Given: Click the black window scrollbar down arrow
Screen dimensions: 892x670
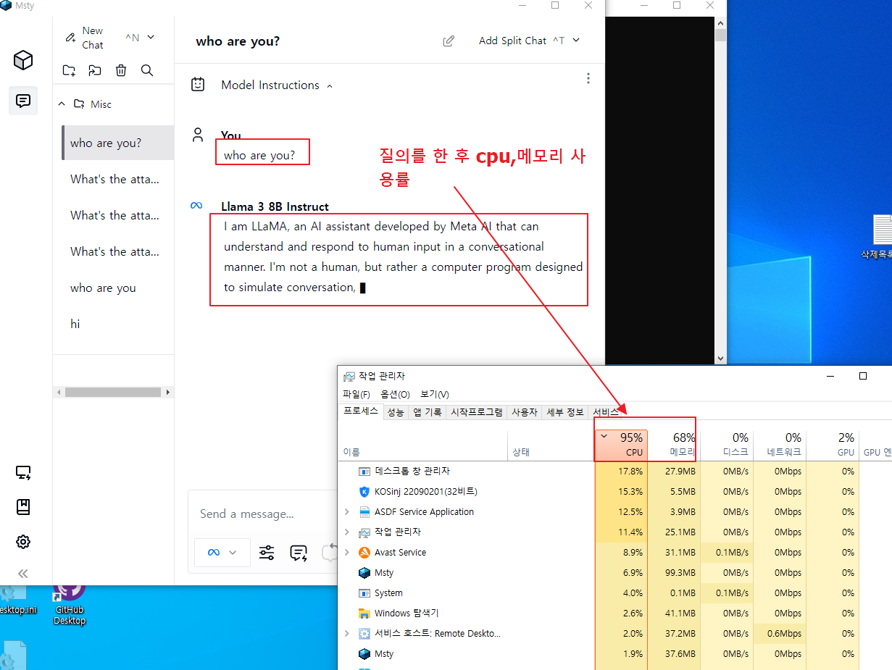Looking at the screenshot, I should (720, 358).
